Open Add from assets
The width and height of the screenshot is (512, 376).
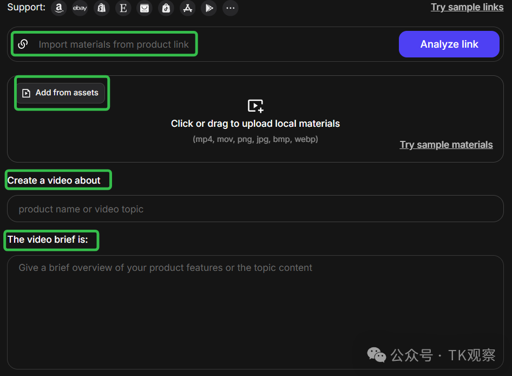tap(61, 93)
